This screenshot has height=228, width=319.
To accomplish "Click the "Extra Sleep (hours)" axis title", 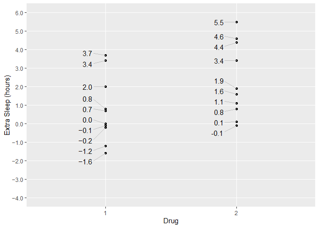I will pyautogui.click(x=7, y=105).
